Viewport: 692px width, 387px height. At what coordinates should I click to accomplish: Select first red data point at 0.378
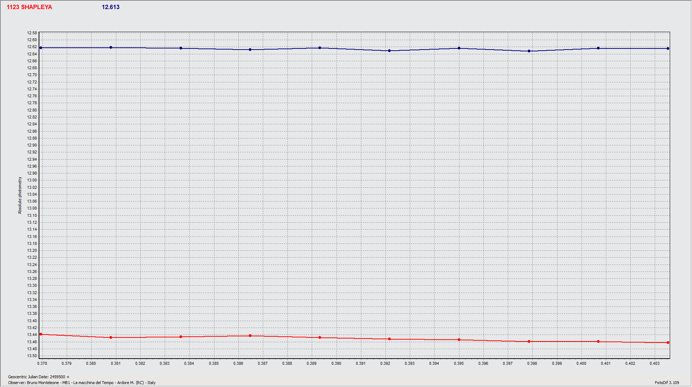point(41,334)
